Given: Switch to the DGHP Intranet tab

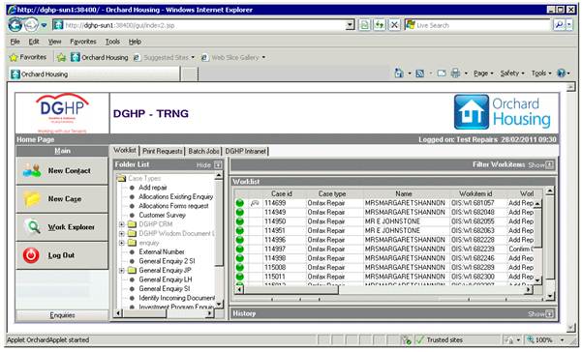Looking at the screenshot, I should tap(246, 151).
